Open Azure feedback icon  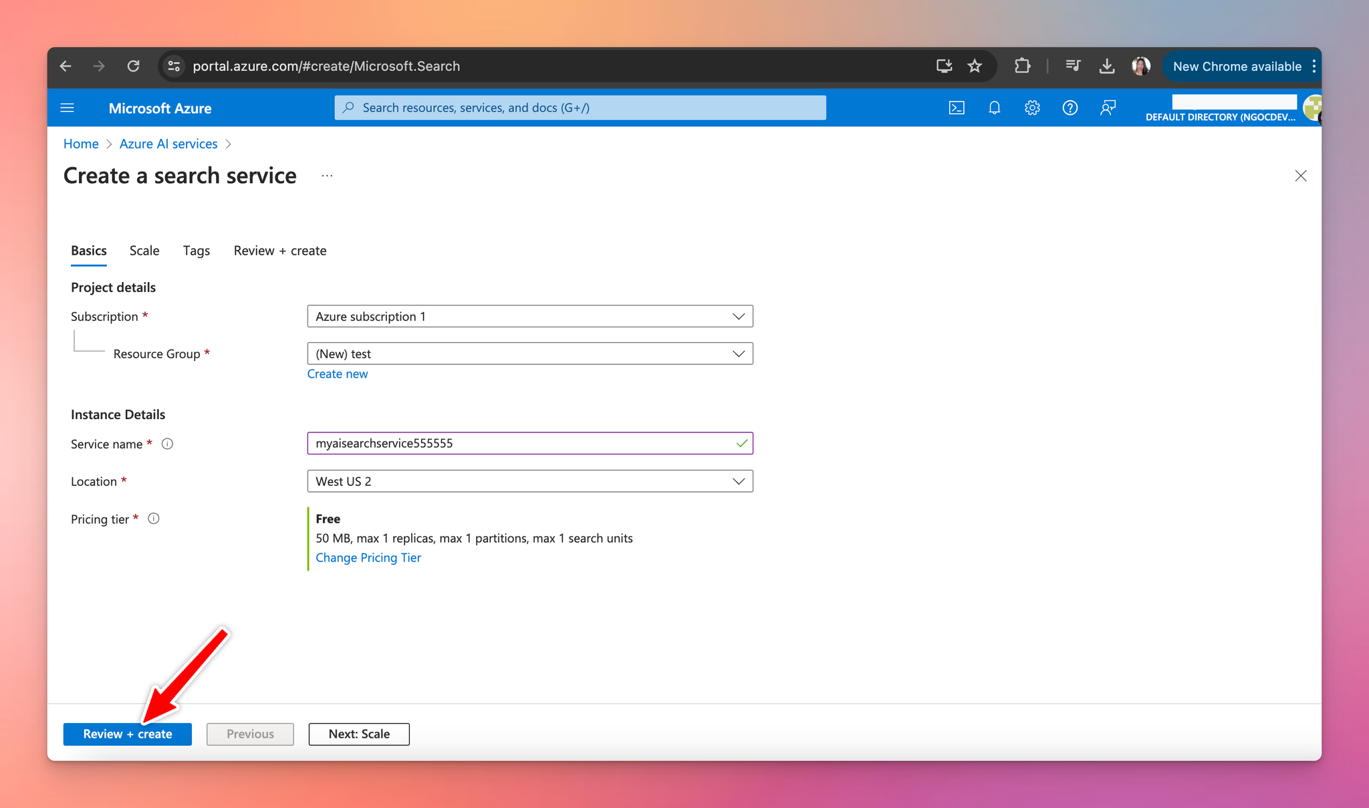1108,108
